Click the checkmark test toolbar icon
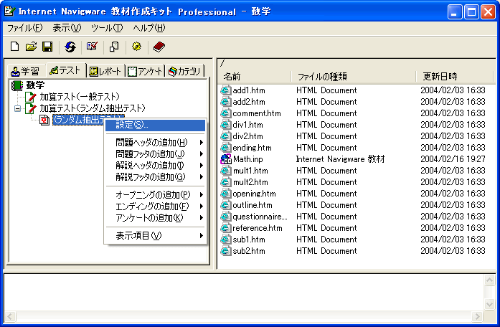The height and width of the screenshot is (327, 500). coord(92,47)
